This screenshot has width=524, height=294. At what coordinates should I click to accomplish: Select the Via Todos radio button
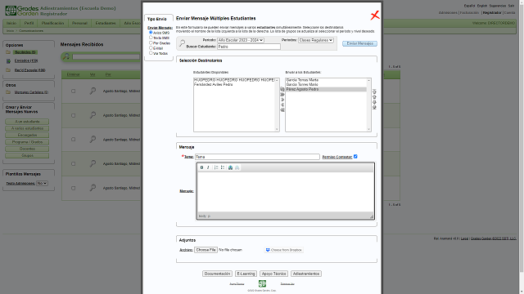[151, 53]
